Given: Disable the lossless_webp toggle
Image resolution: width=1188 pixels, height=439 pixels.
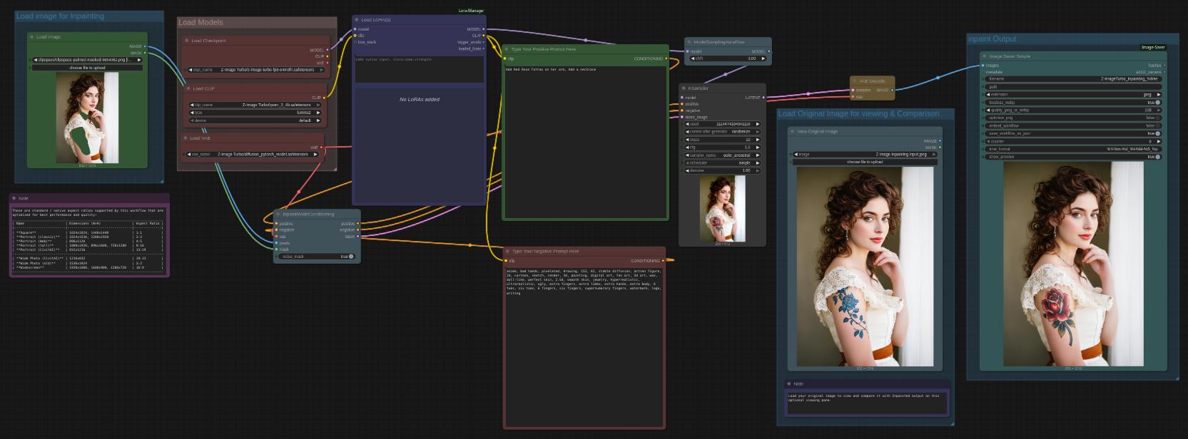Looking at the screenshot, I should point(1157,103).
